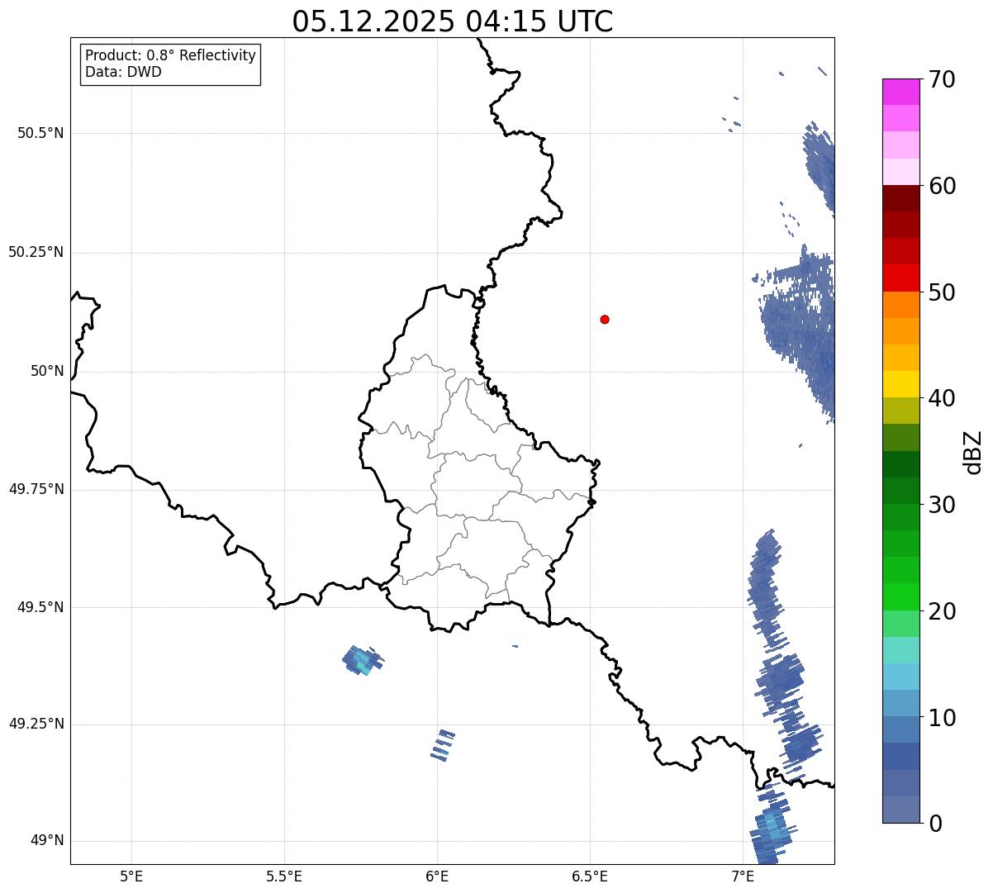Viewport: 993px width, 893px height.
Task: Click the title '05.12.2025 04:15 UTC'
Action: click(453, 21)
